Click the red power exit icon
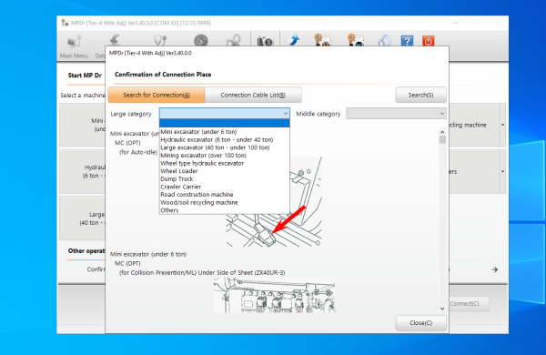This screenshot has width=546, height=355. (x=428, y=41)
